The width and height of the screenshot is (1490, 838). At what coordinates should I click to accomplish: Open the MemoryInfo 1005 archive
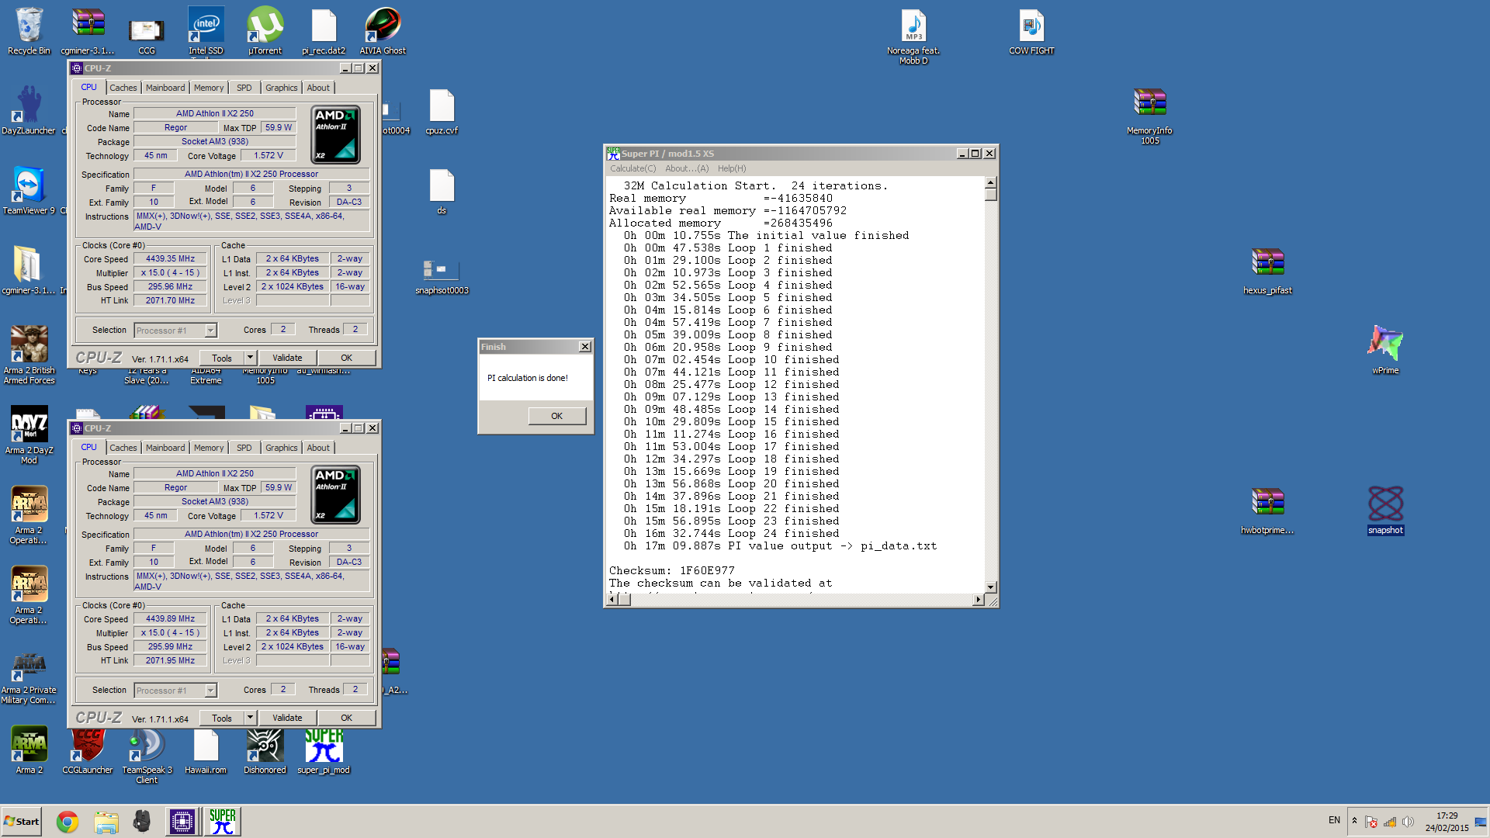pyautogui.click(x=1149, y=116)
